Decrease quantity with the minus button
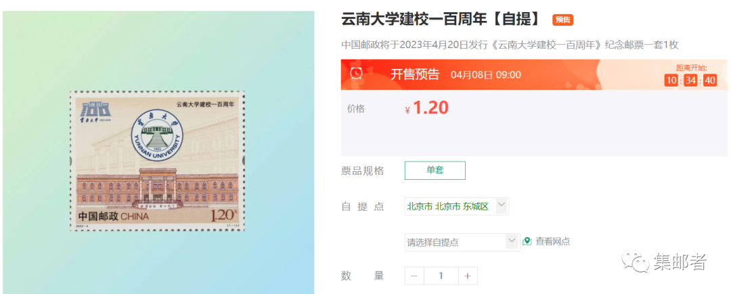The width and height of the screenshot is (731, 294). (x=414, y=276)
